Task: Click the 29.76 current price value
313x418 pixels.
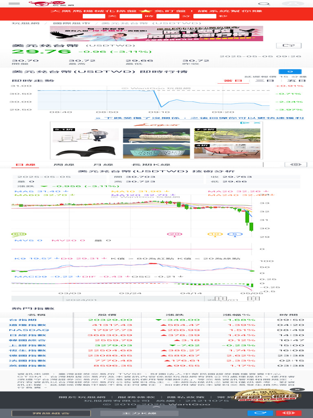Action: click(x=41, y=52)
